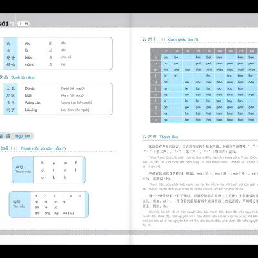Click the "Cách ghép âm (1)" heading
The width and height of the screenshot is (258, 258).
click(x=183, y=39)
